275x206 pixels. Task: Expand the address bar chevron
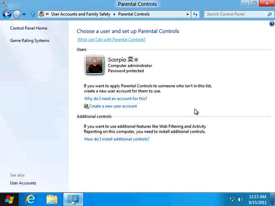[x=47, y=14]
